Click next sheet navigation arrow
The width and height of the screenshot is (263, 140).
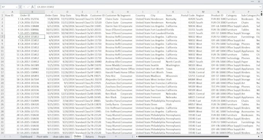10,137
